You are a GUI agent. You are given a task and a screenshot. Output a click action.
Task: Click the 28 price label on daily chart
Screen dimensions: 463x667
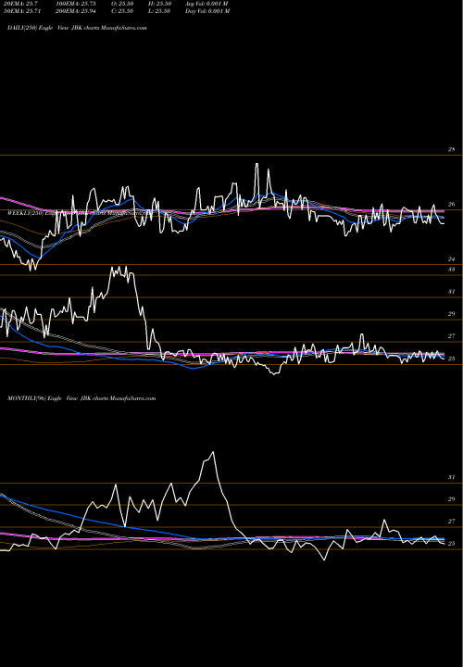(x=451, y=150)
